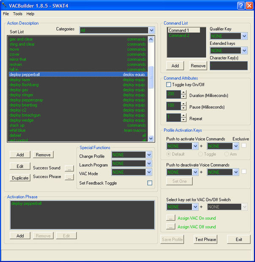
Task: Open the File menu
Action: tap(6, 14)
